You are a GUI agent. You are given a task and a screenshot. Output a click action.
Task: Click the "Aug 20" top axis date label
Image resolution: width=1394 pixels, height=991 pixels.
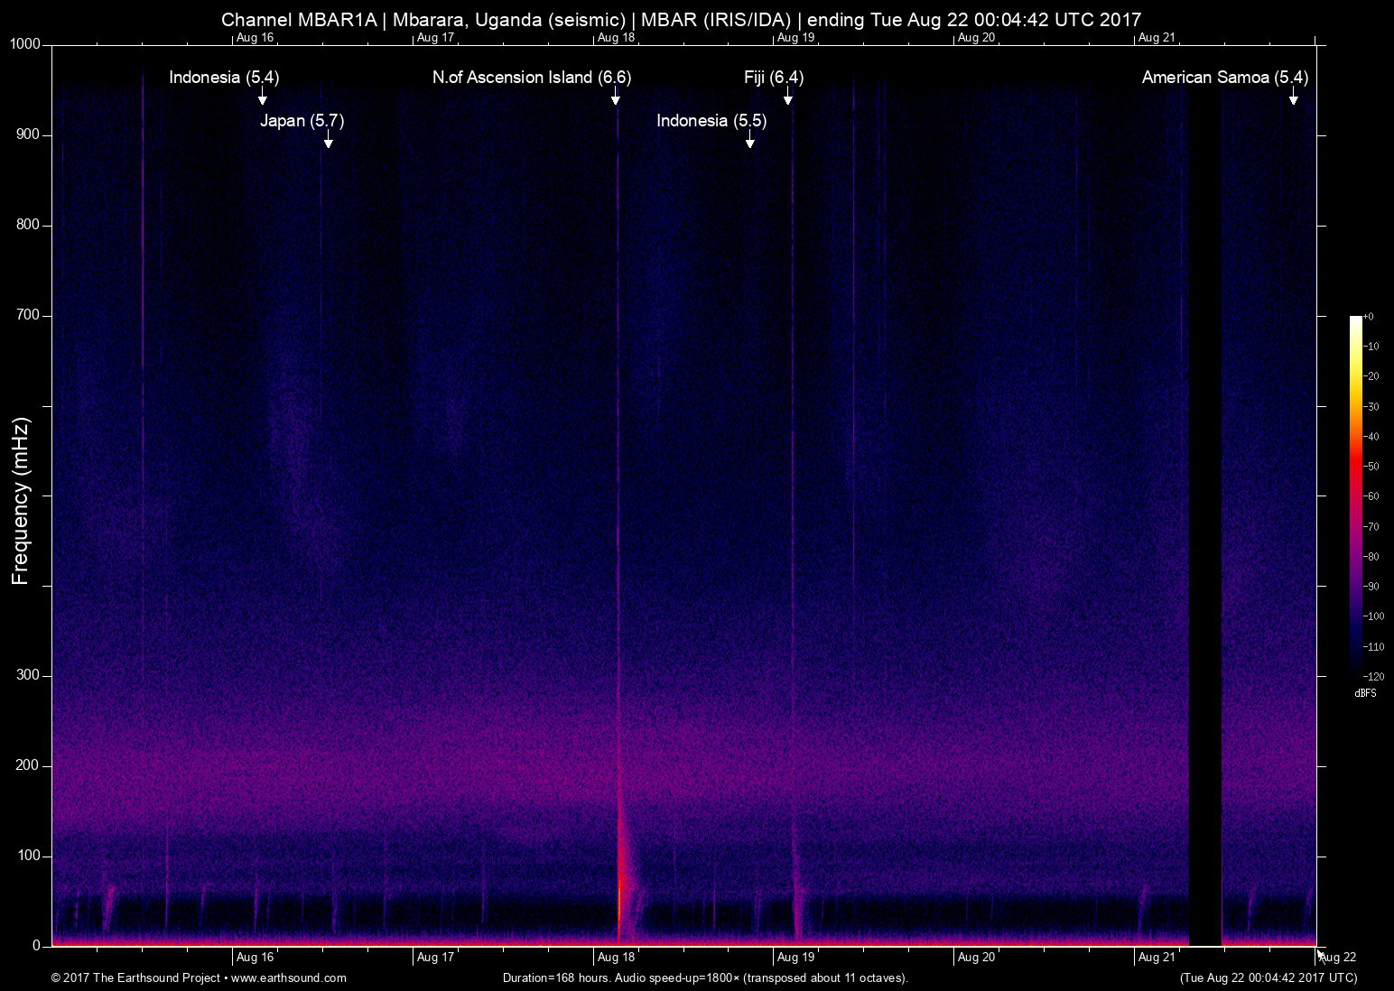point(979,38)
